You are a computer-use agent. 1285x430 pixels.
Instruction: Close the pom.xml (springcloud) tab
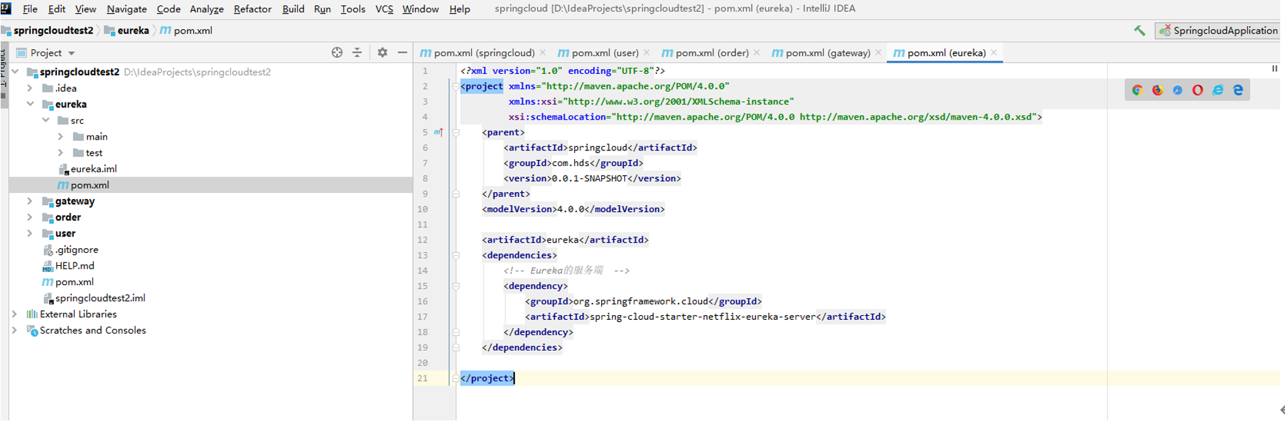(542, 53)
